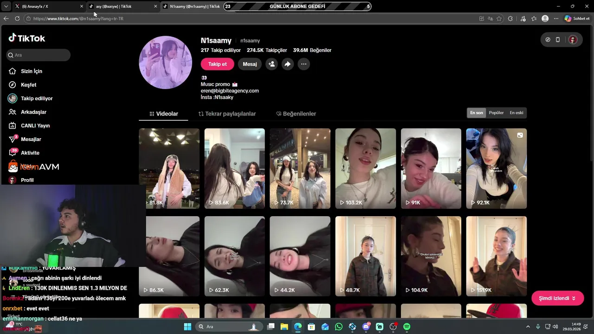Viewport: 594px width, 334px height.
Task: Switch to the asy (@aasyw) TikTok browser tab
Action: point(123,6)
